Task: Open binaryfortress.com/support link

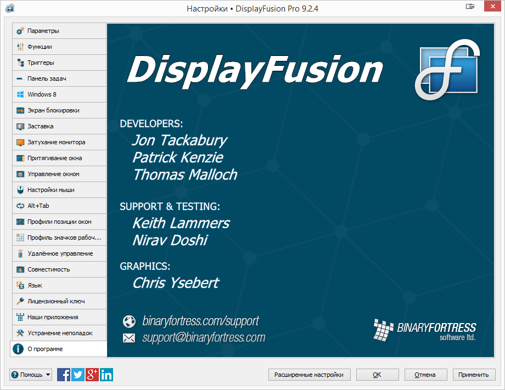Action: click(x=200, y=321)
